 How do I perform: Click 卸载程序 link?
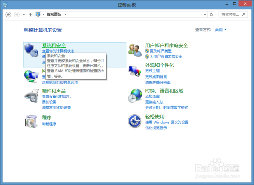(49, 124)
